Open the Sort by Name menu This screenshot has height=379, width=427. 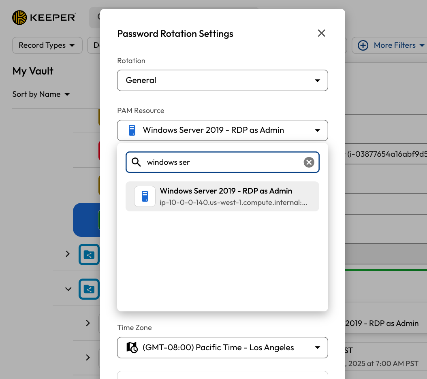tap(41, 94)
